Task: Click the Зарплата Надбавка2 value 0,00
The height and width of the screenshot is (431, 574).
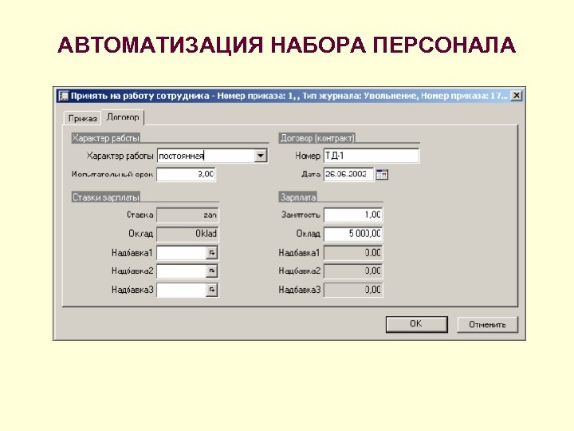Action: [353, 271]
